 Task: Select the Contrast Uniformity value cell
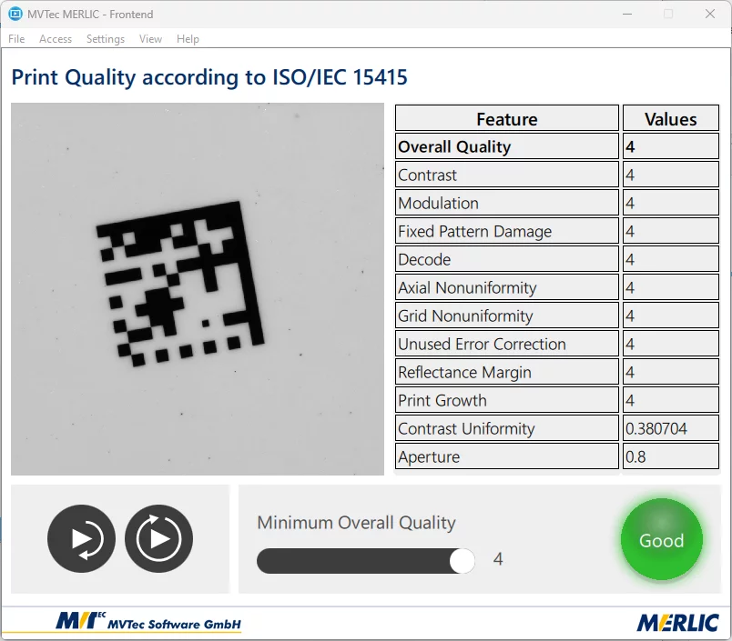click(x=670, y=429)
